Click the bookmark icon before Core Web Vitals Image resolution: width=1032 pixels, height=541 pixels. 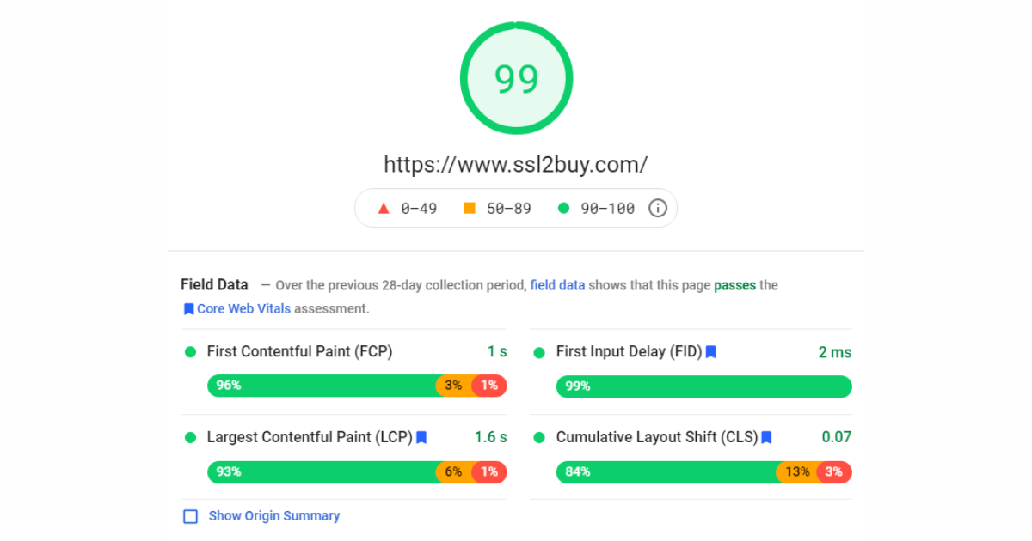188,309
